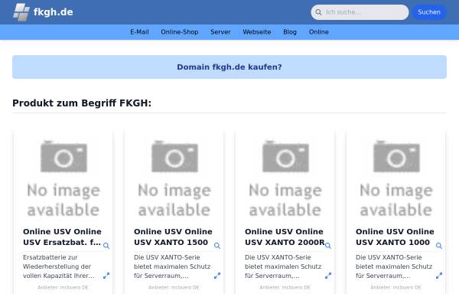Screen dimensions: 459x294
Task: Click the search magnifier icon in the search box
Action: 318,12
